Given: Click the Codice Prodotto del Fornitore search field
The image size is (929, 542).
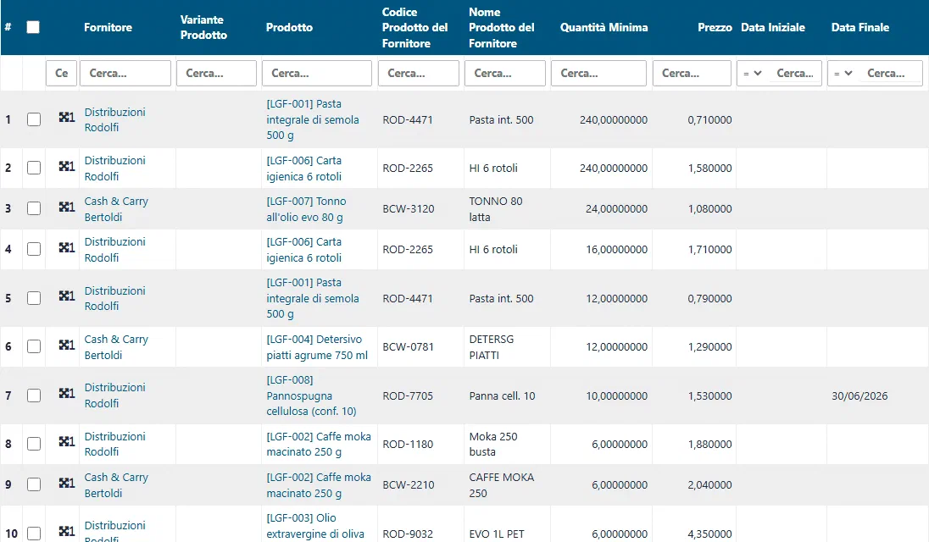Looking at the screenshot, I should 418,74.
